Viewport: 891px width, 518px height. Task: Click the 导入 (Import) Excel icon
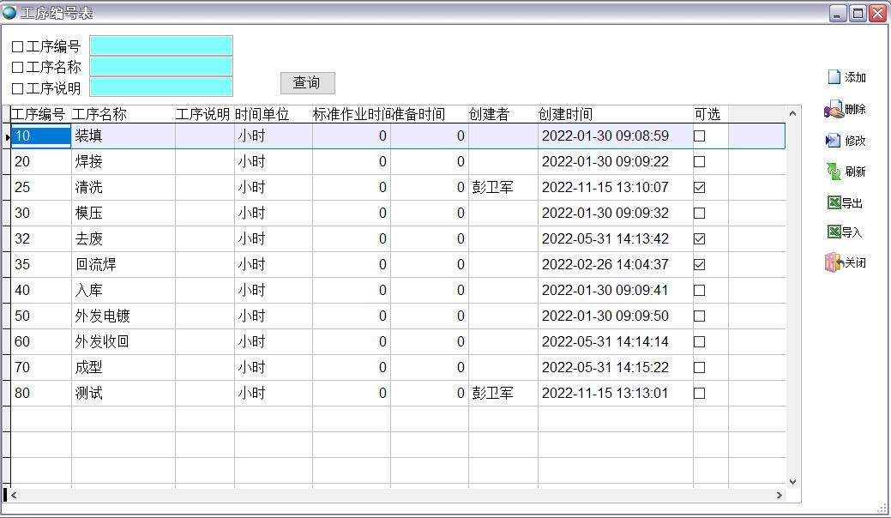(834, 232)
